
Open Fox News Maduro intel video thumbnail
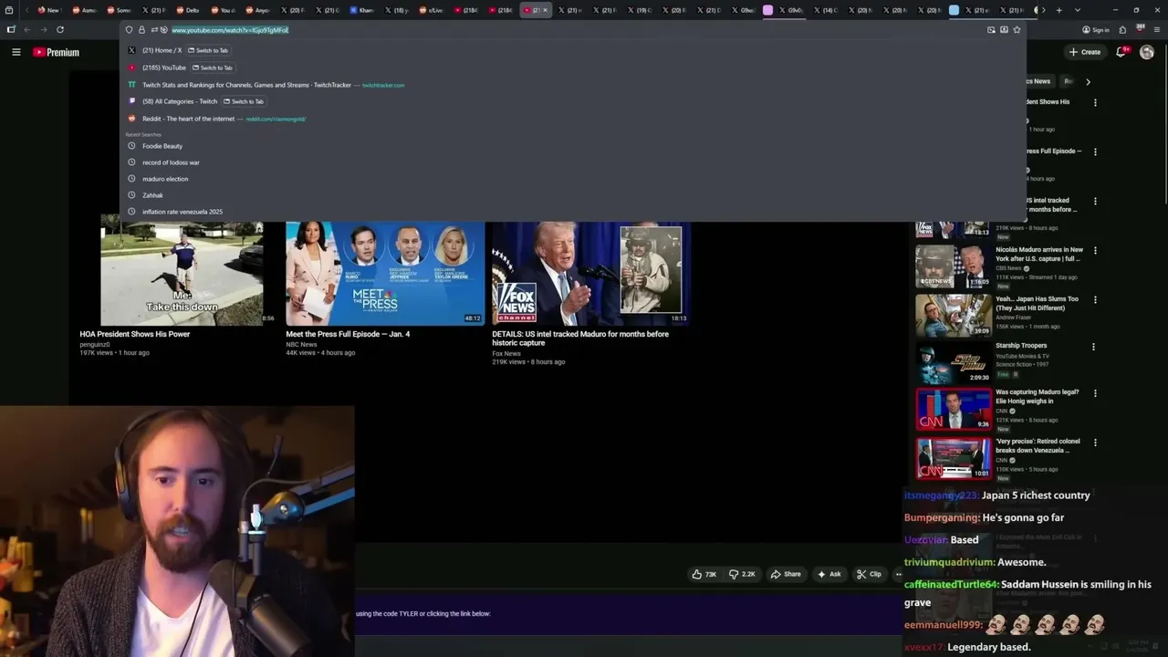[591, 274]
